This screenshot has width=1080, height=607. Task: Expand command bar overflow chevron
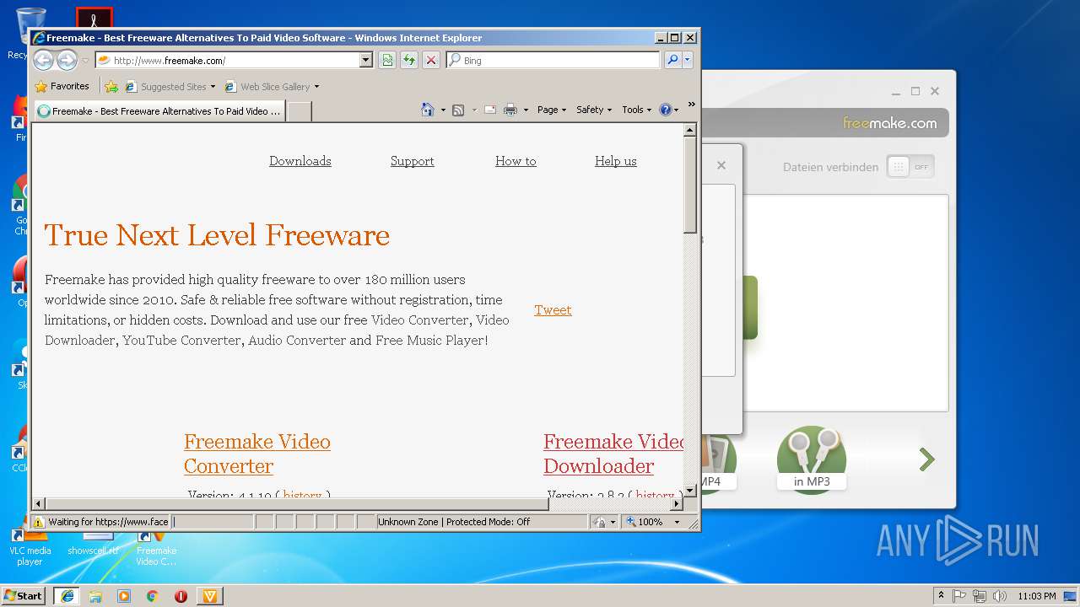[691, 105]
